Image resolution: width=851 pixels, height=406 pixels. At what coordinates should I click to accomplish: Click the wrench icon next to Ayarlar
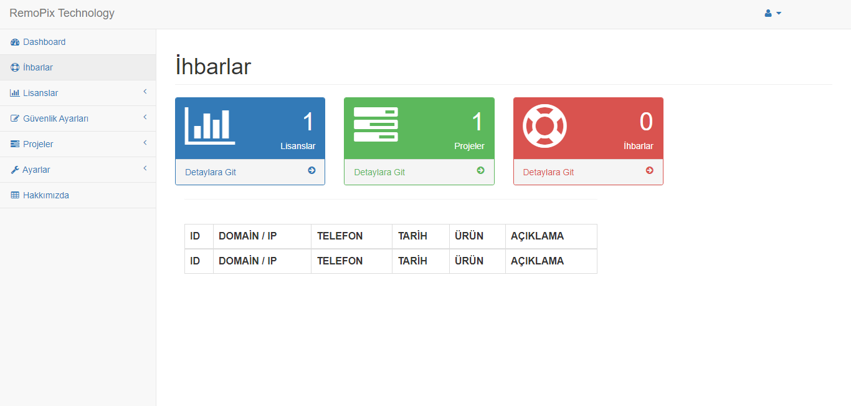tap(15, 170)
